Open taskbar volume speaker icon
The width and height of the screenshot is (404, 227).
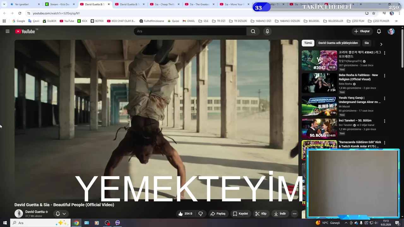click(x=376, y=223)
